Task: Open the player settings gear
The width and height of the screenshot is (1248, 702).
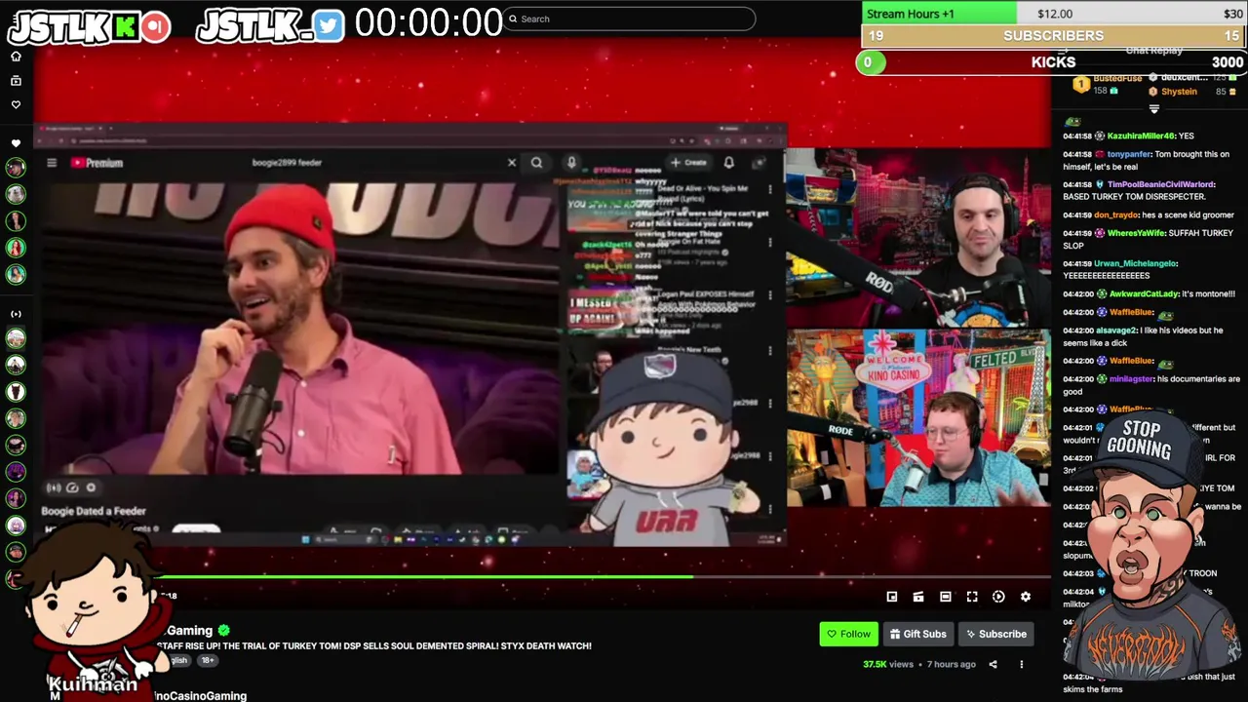Action: (x=1025, y=597)
